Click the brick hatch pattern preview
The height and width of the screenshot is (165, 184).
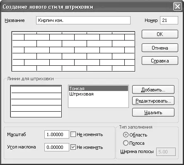coord(73,51)
